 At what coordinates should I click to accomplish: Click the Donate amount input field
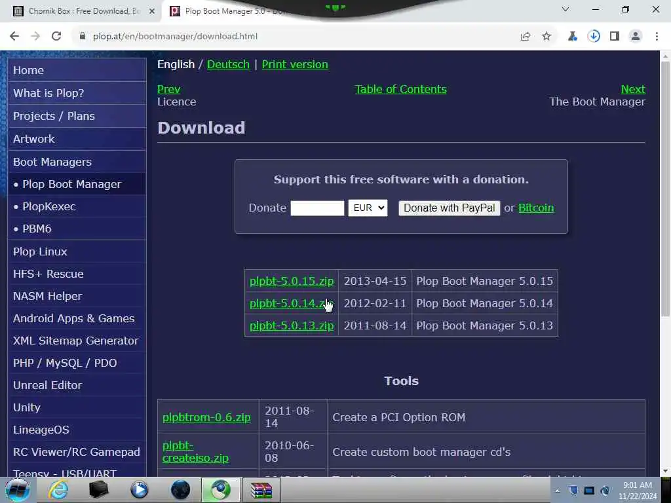(x=317, y=208)
